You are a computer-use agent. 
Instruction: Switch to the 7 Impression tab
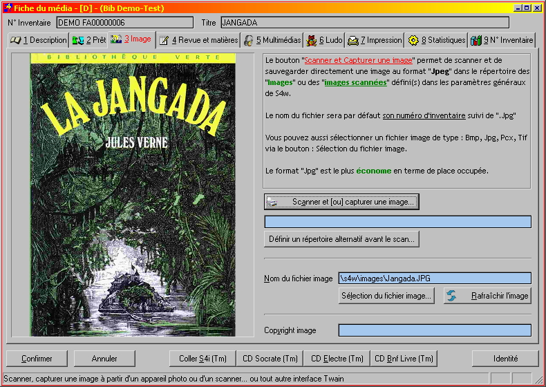[375, 40]
